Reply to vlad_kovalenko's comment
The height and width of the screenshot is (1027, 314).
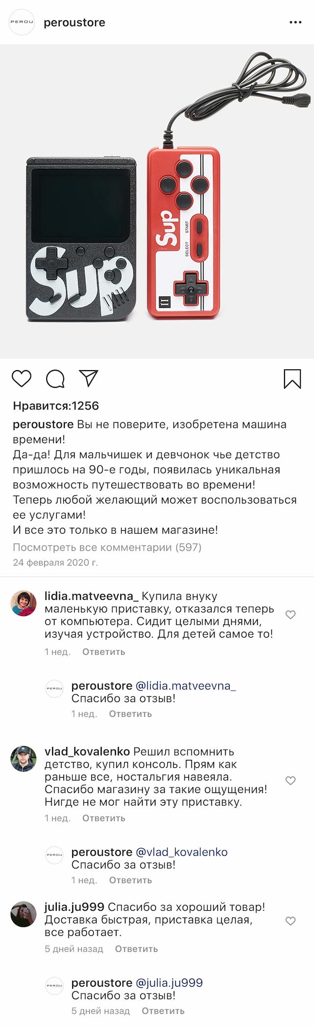pos(104,818)
